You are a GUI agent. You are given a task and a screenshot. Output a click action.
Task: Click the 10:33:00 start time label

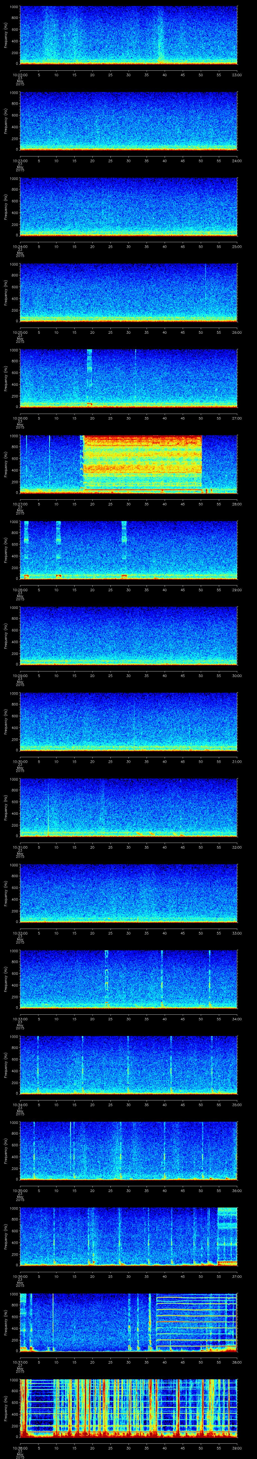pos(20,1018)
